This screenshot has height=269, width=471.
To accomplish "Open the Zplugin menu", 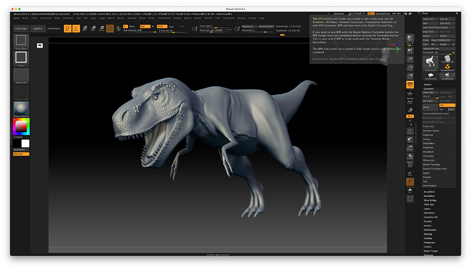I will tap(242, 18).
